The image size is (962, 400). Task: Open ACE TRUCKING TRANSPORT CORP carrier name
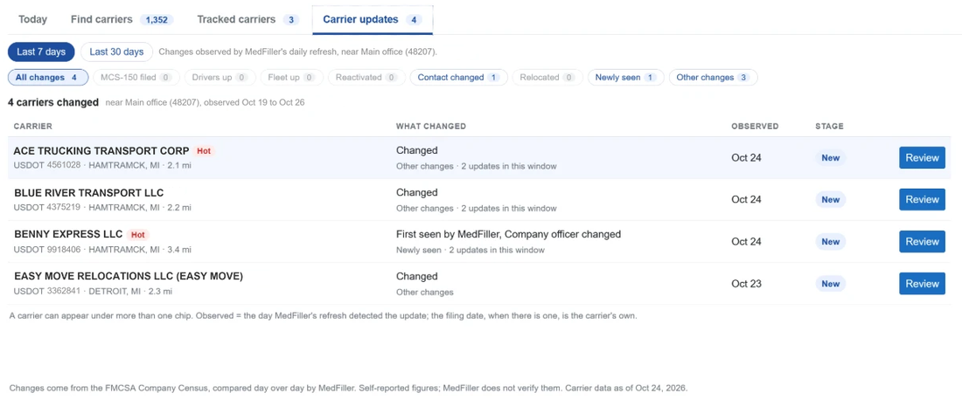101,151
